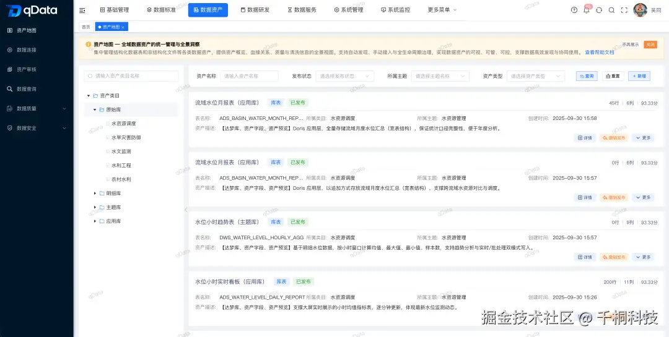The image size is (669, 337).
Task: Open the 更多菜单 dropdown in top navigation
Action: [442, 10]
